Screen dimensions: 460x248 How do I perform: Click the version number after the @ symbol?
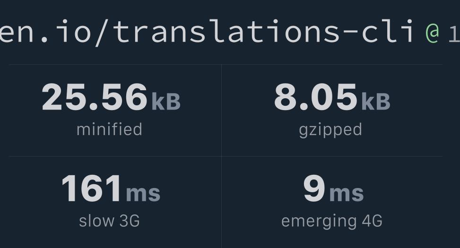pyautogui.click(x=454, y=33)
